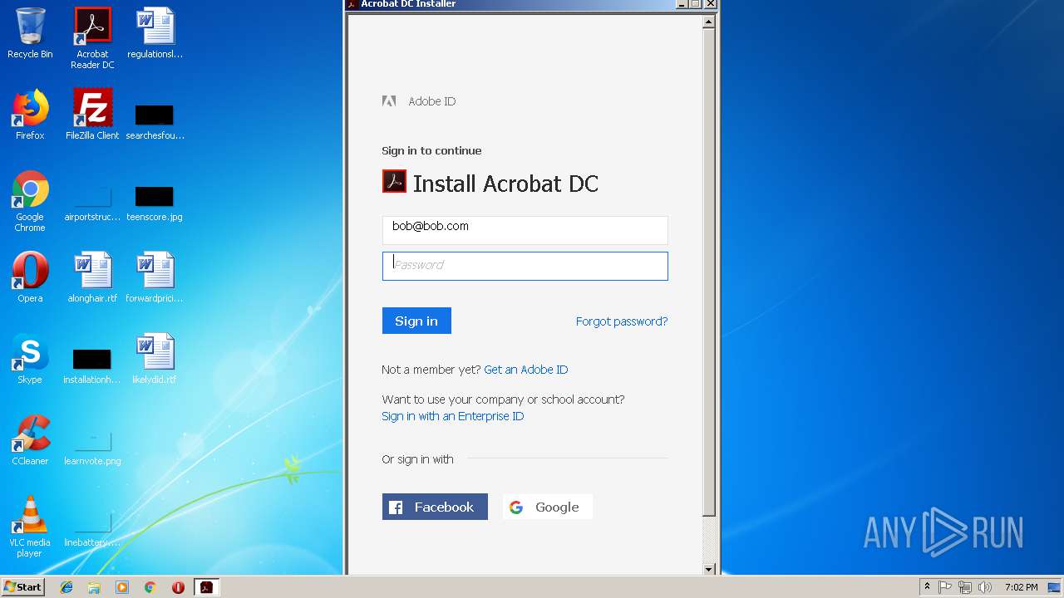Viewport: 1064px width, 598px height.
Task: Open Chrome from the taskbar
Action: (x=150, y=587)
